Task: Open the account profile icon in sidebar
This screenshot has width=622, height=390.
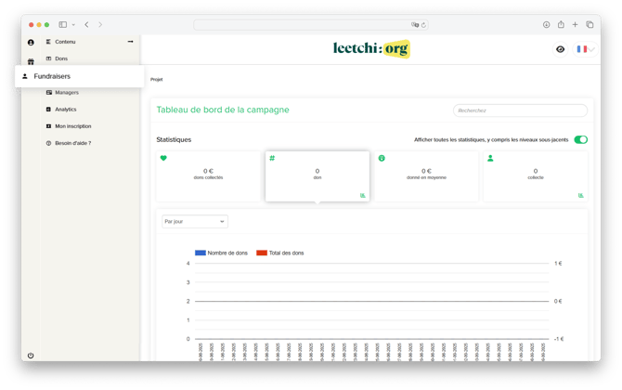Action: pyautogui.click(x=31, y=42)
